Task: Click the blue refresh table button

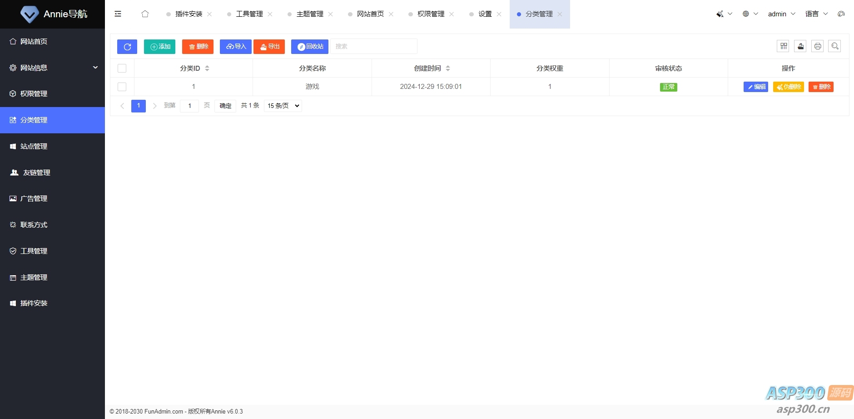Action: [127, 47]
